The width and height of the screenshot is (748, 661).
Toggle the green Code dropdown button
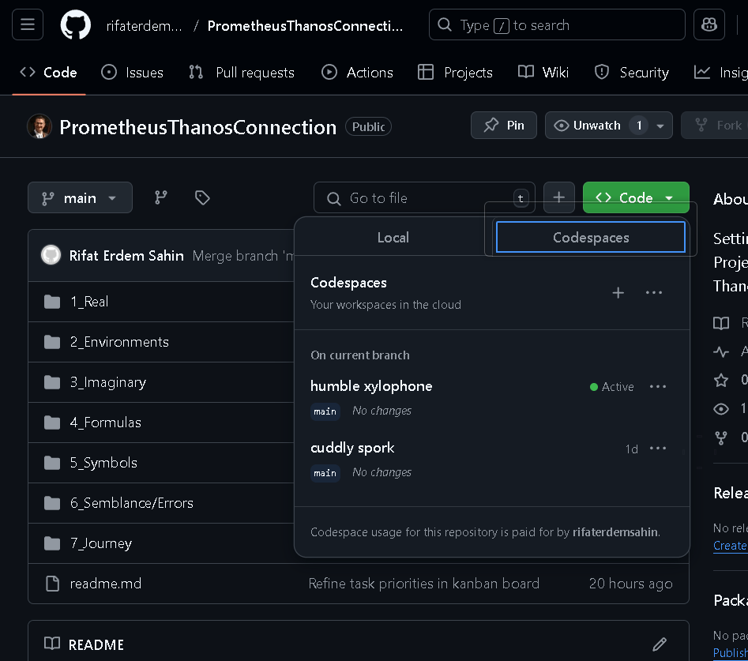click(x=636, y=197)
